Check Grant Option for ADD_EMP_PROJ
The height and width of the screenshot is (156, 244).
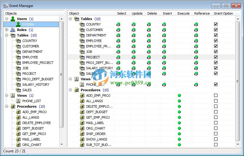(216, 95)
